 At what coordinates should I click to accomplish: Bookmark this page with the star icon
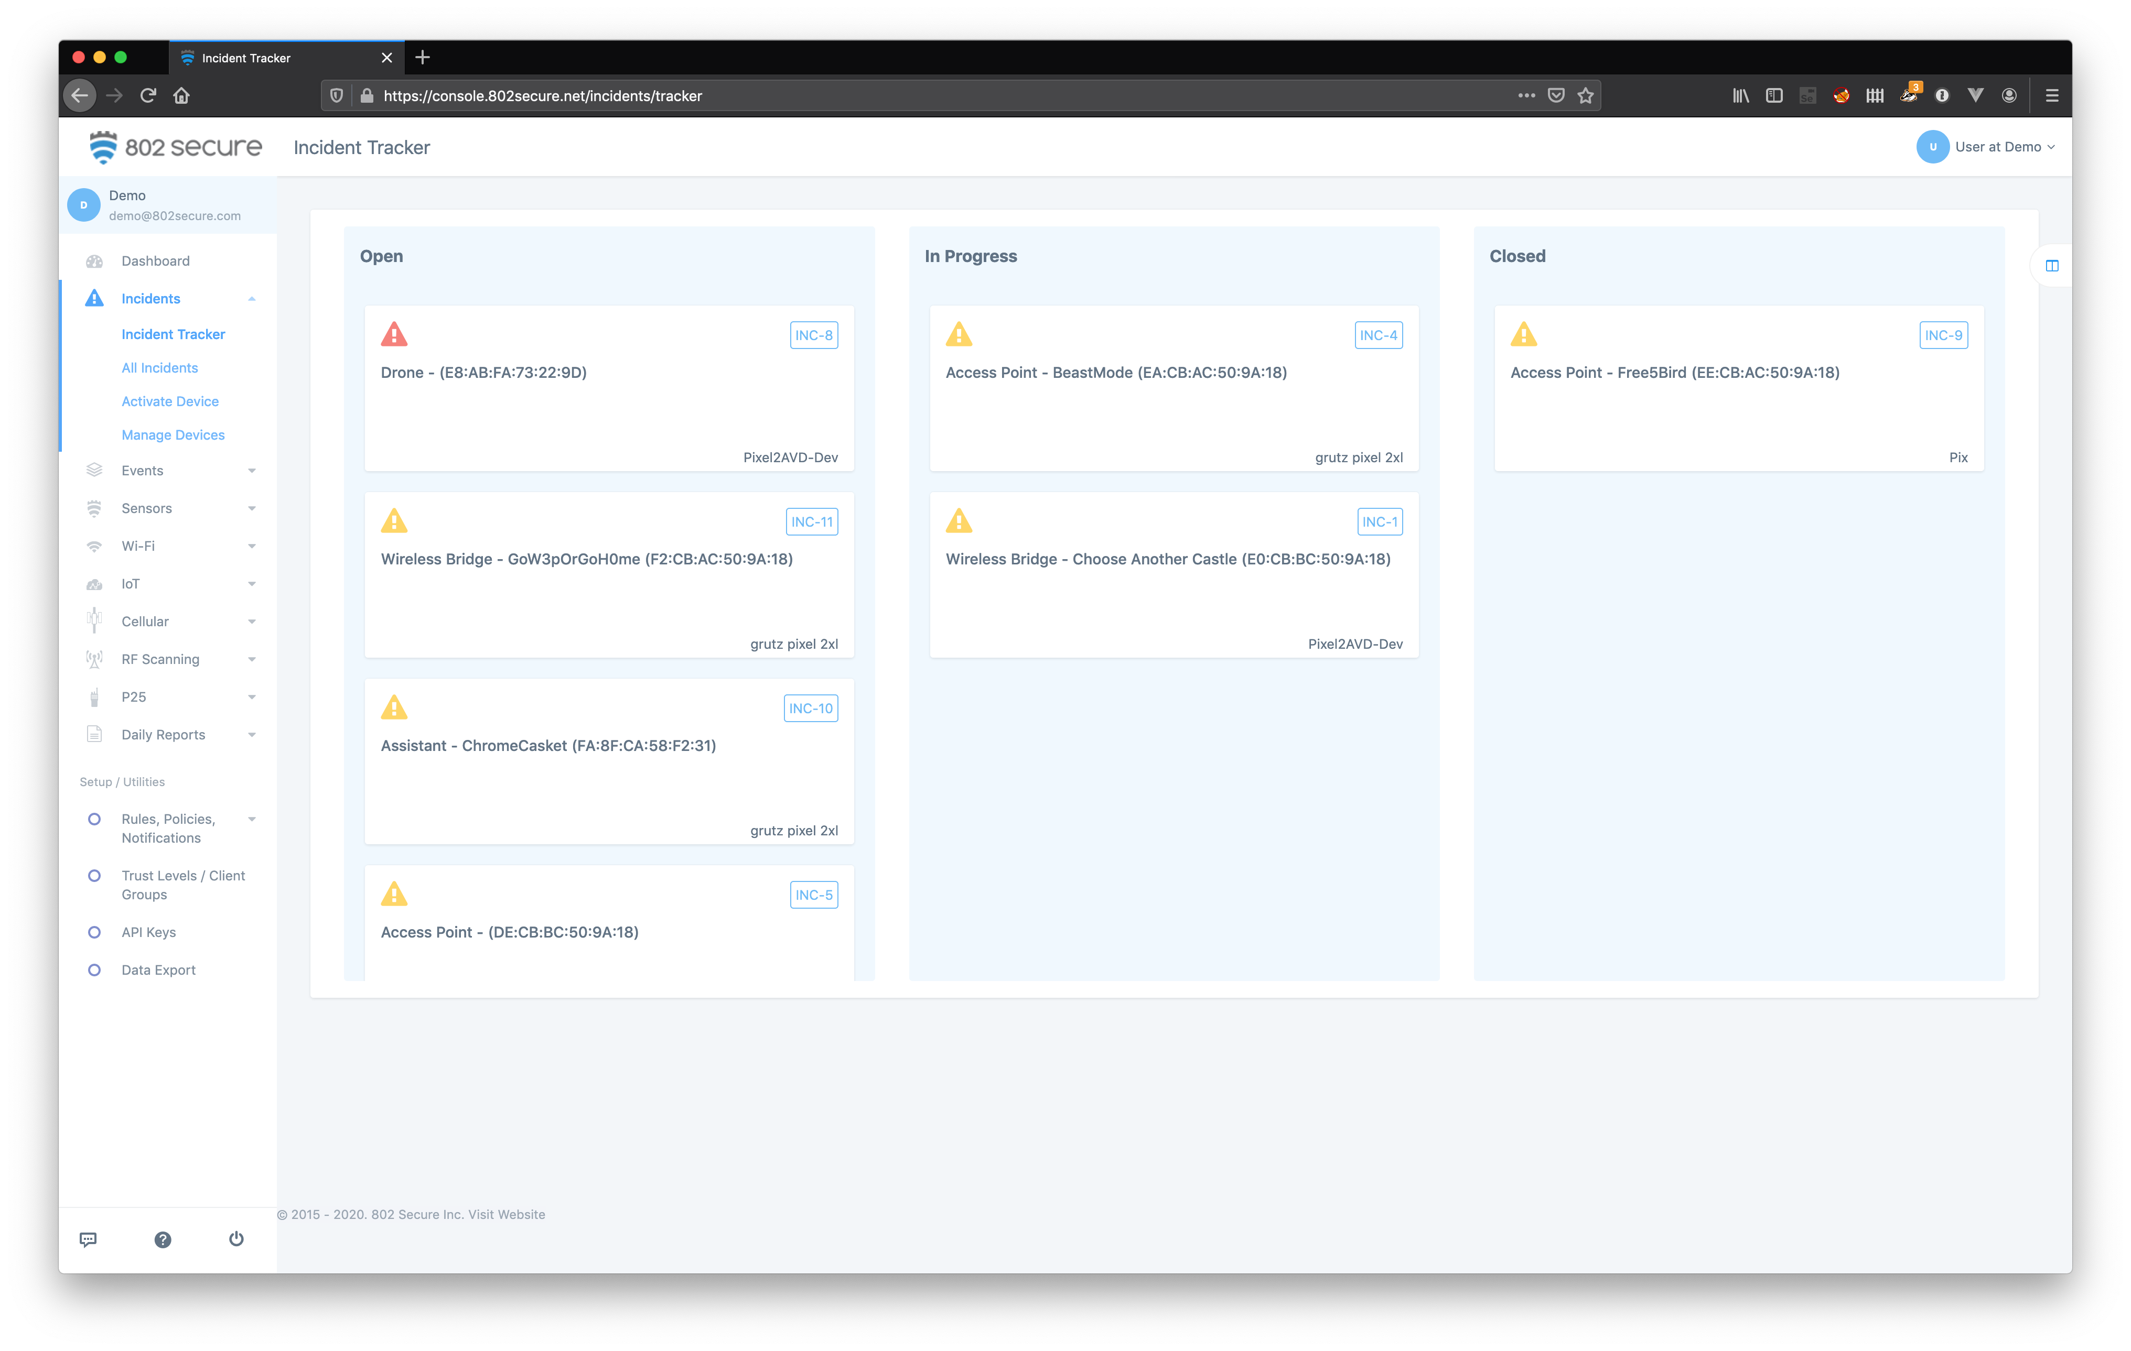pyautogui.click(x=1585, y=95)
